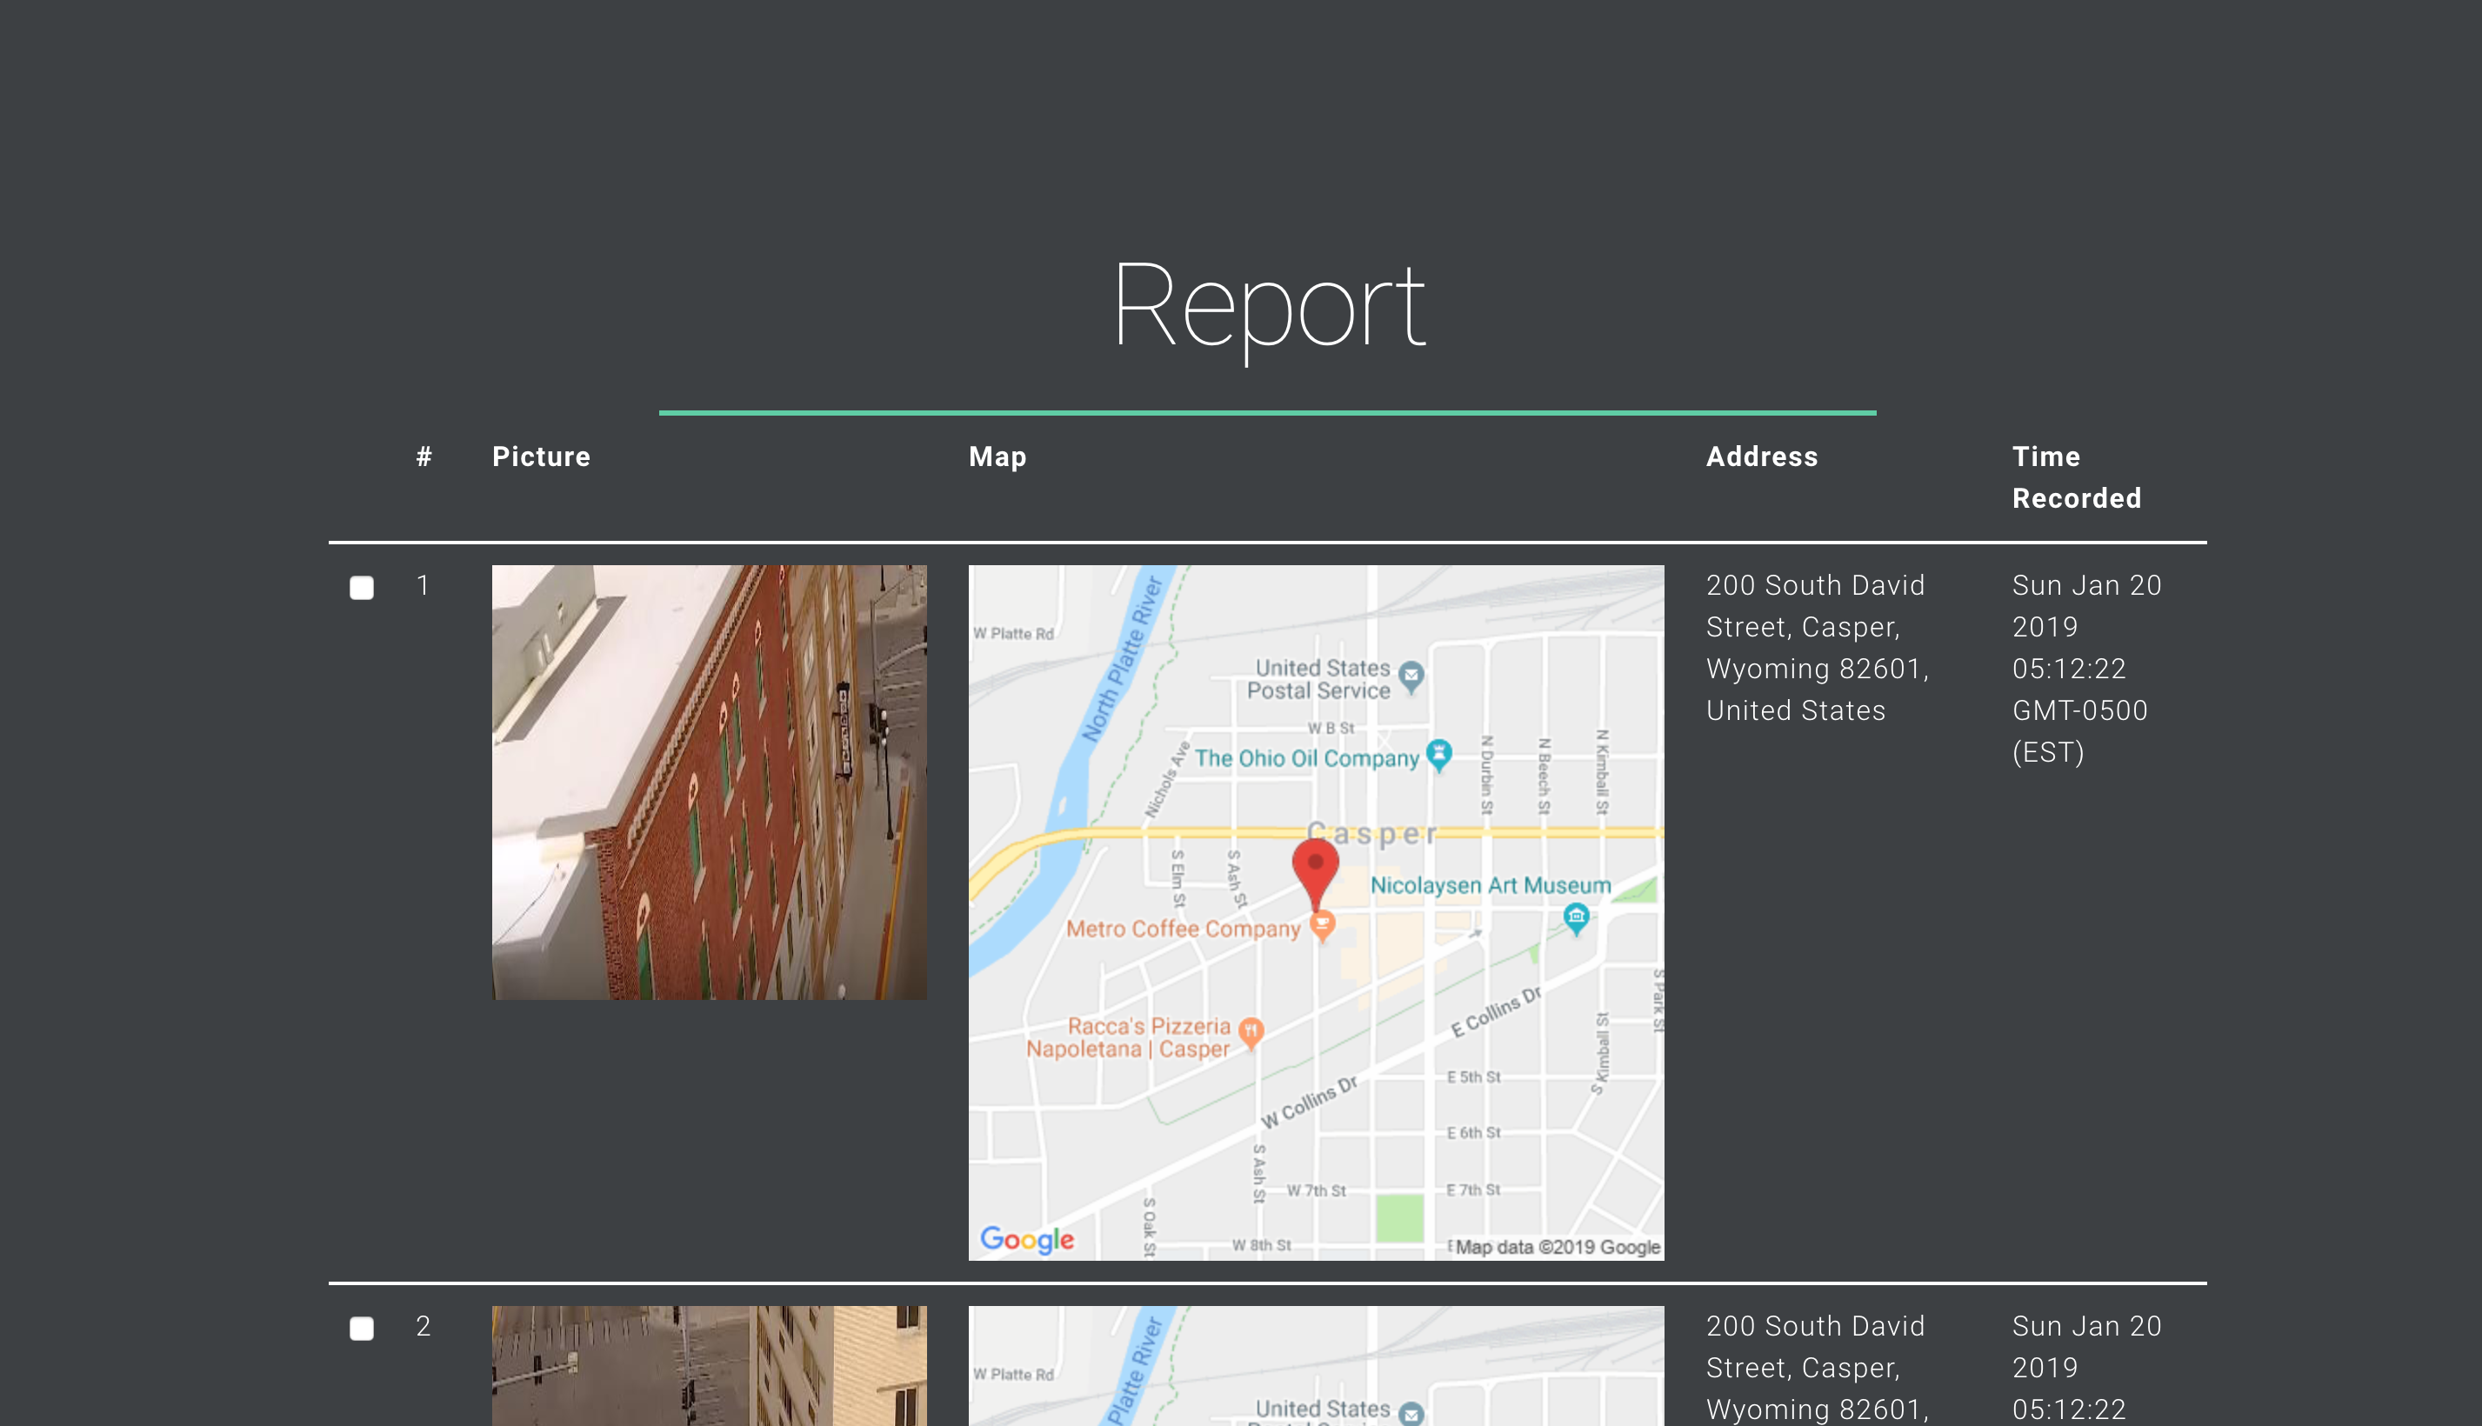Open the street picture thumbnail in row 2
This screenshot has height=1426, width=2482.
pyautogui.click(x=709, y=1365)
